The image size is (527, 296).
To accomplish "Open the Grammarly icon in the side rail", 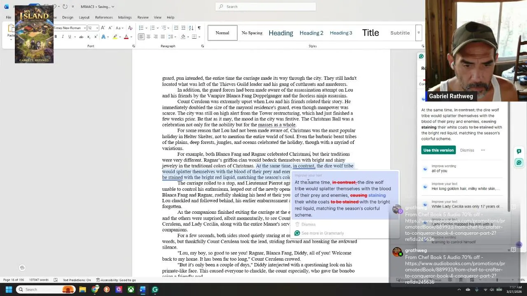I will [x=519, y=162].
